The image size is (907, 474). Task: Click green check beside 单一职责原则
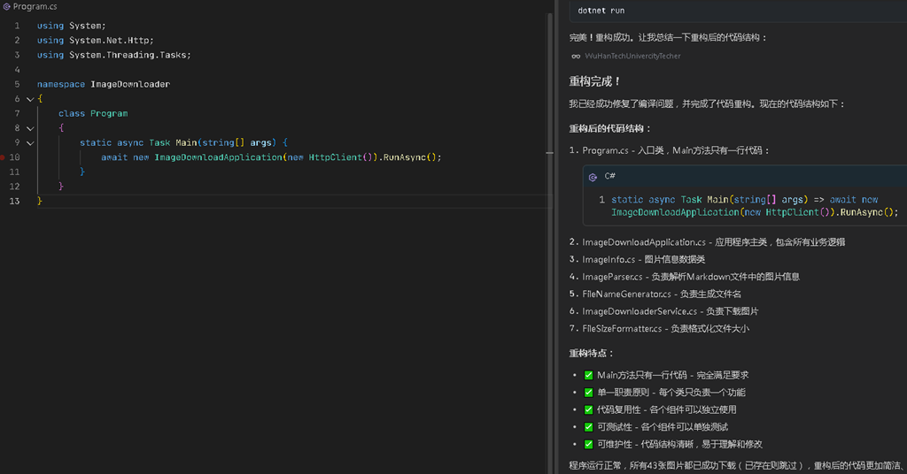[588, 393]
